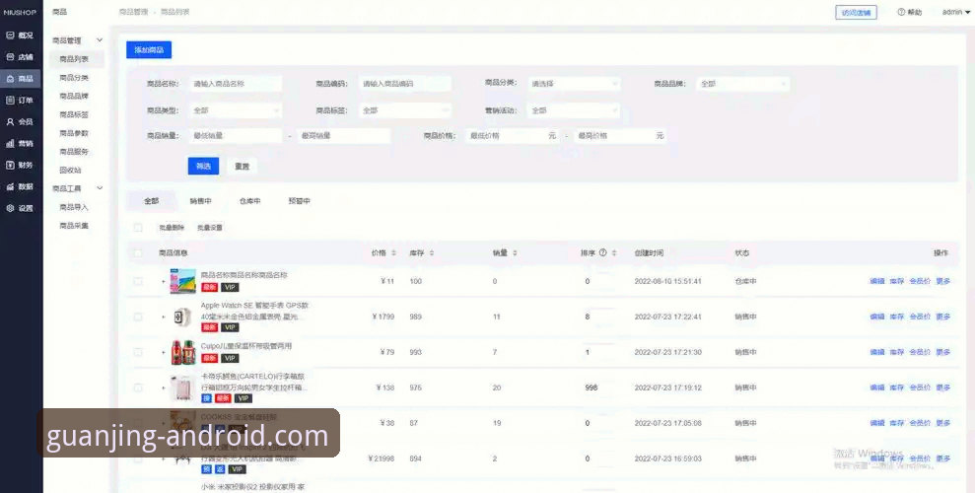Focus the 最低价格 input field
975x493 pixels.
513,135
